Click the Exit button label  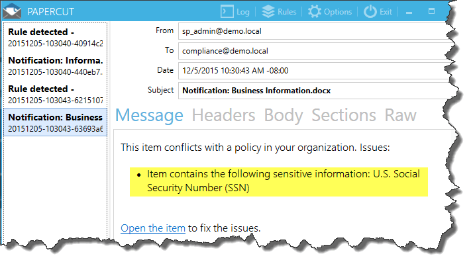[x=386, y=12]
